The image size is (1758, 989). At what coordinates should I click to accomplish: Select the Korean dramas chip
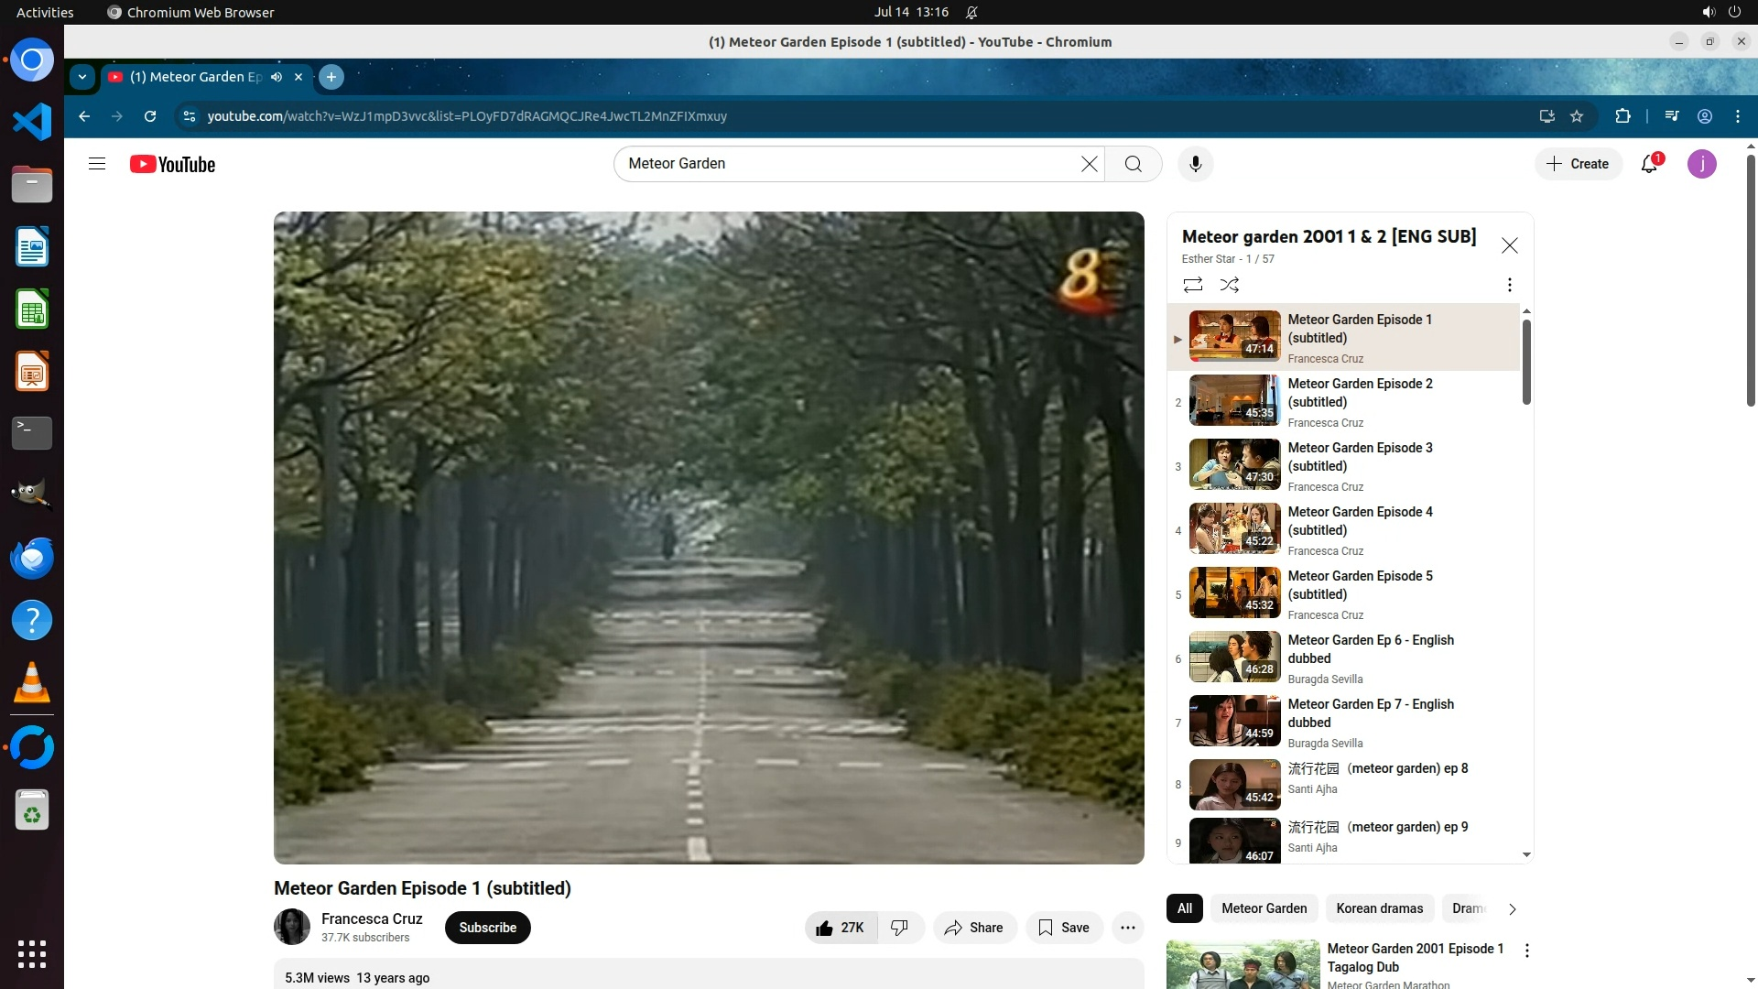(1379, 908)
